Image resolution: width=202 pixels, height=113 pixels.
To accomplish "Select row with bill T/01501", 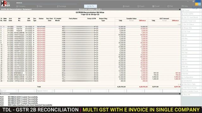I will (90, 27).
